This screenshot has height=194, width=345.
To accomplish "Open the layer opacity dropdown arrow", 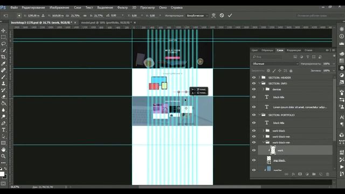I will (334, 64).
